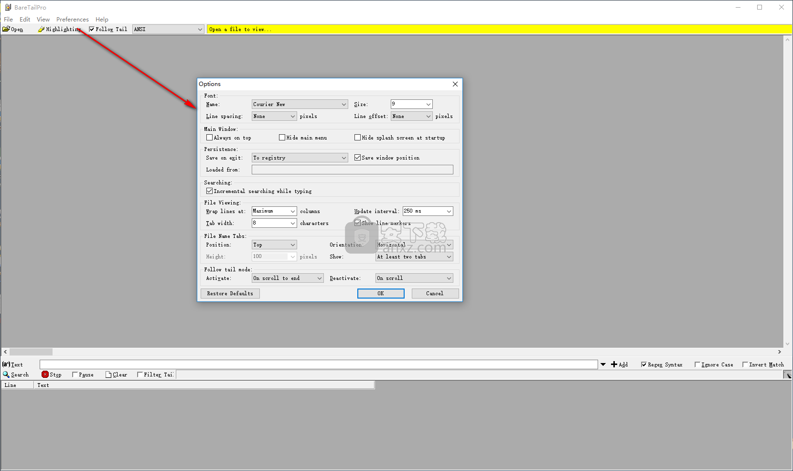Click the Open a file to view bar

tap(499, 29)
